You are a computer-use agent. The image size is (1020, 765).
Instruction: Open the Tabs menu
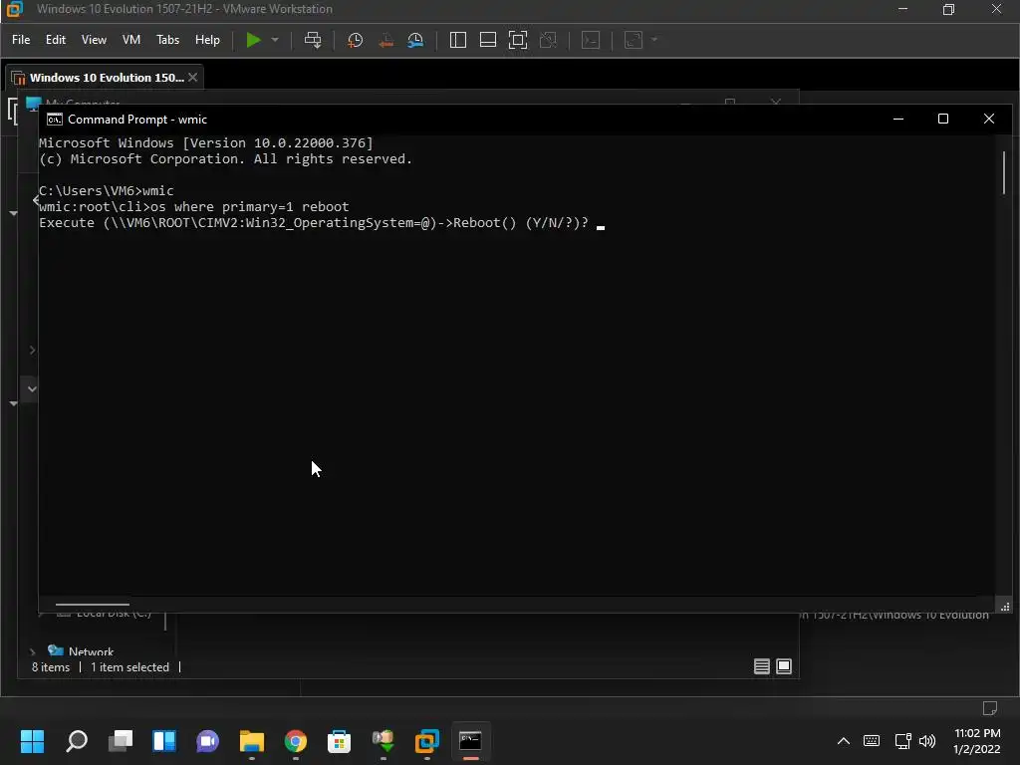click(167, 40)
